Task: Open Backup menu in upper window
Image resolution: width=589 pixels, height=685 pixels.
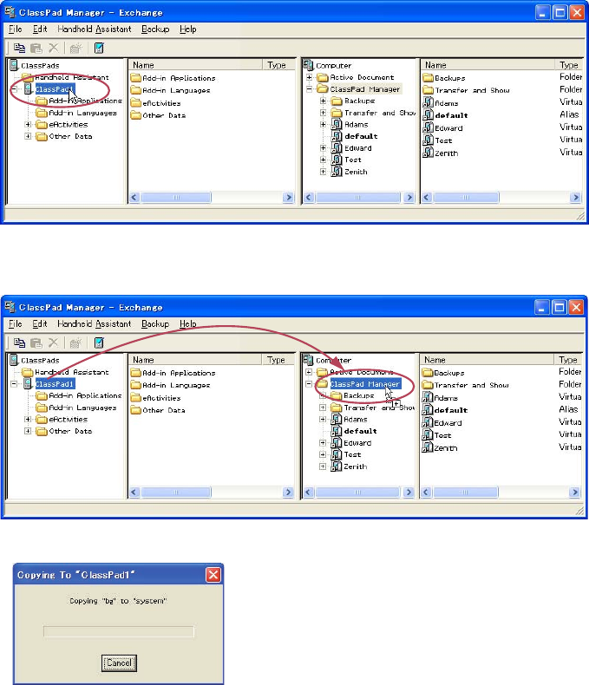Action: pyautogui.click(x=155, y=29)
